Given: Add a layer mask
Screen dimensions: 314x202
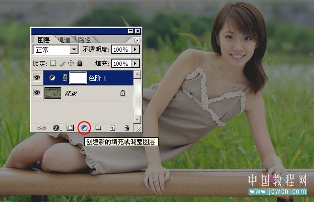Looking at the screenshot, I should pyautogui.click(x=70, y=128).
